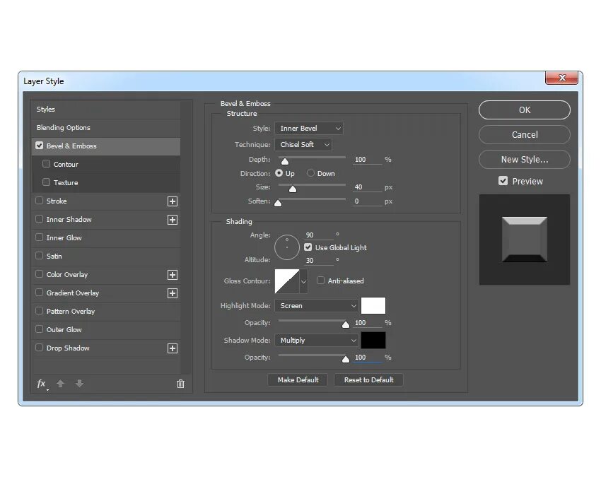Select the Texture row label
The width and height of the screenshot is (601, 477).
tap(66, 183)
